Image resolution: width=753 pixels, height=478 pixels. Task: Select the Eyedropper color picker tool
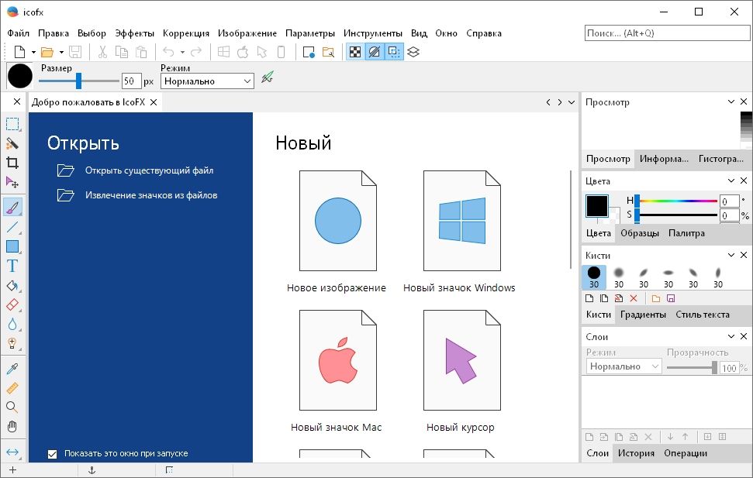click(12, 369)
